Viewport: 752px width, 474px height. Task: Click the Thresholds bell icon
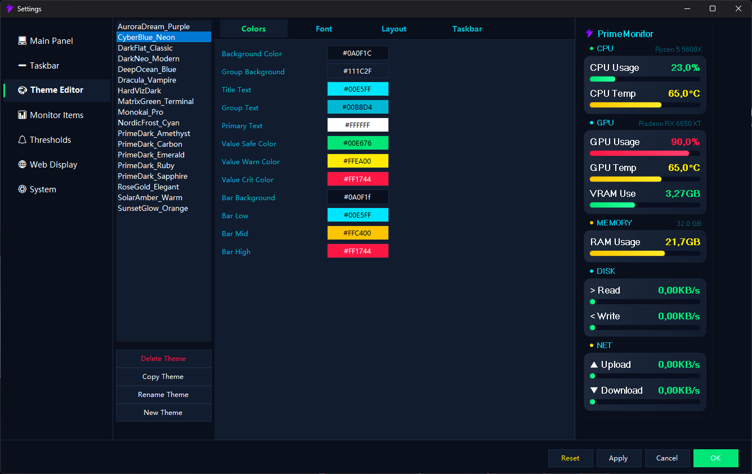tap(23, 139)
